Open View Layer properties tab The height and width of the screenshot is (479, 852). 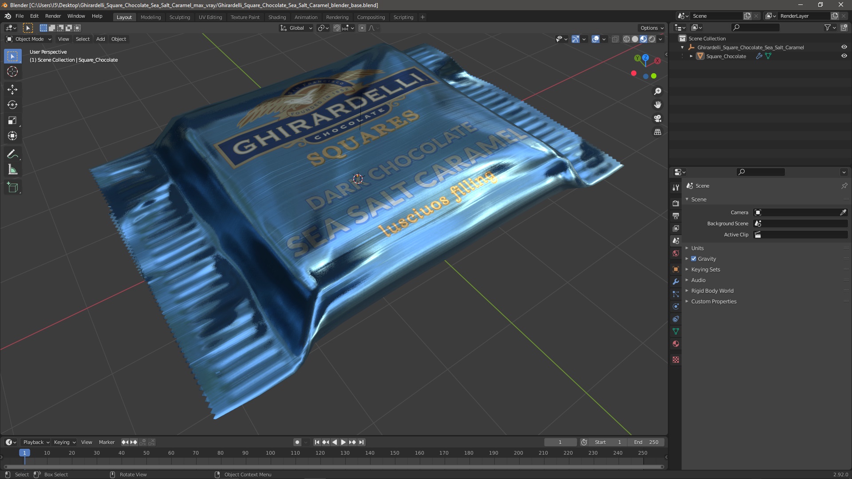[676, 228]
